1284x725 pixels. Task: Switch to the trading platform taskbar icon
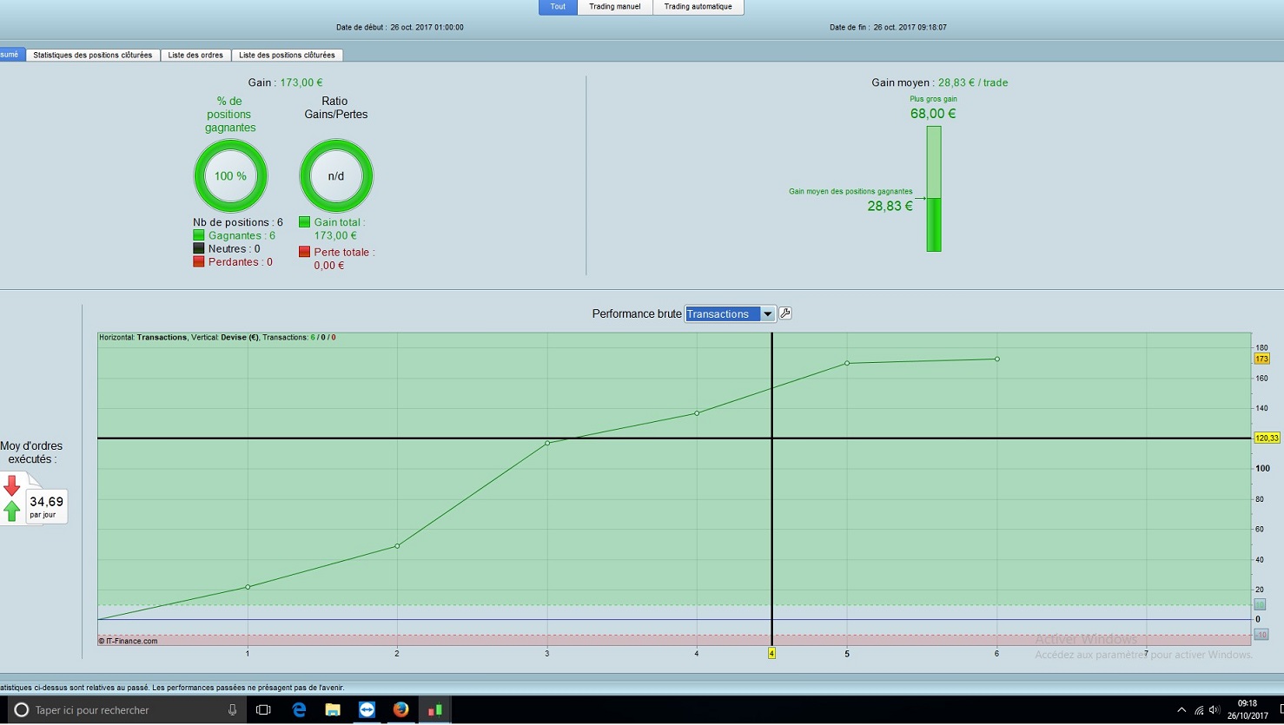434,709
